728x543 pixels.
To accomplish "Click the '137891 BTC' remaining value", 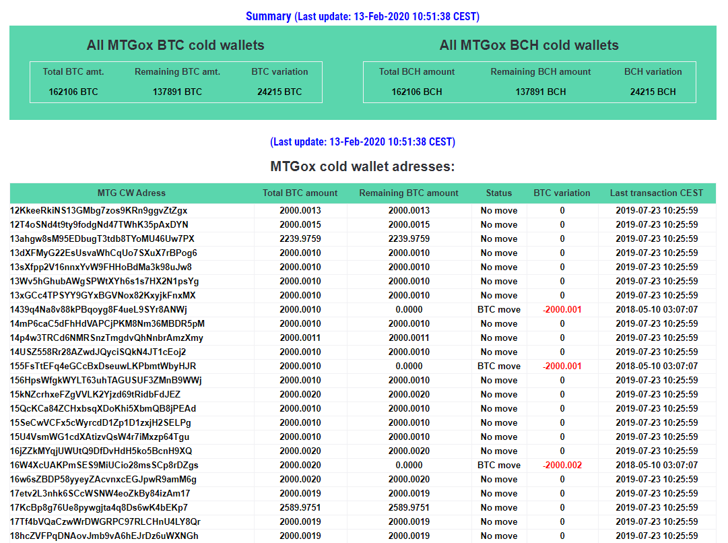I will [177, 92].
